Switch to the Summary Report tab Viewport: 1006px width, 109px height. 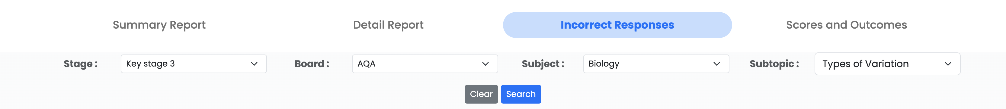(159, 25)
